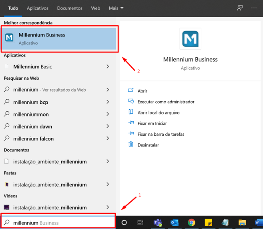The height and width of the screenshot is (229, 263).
Task: Open Google Chrome from the taskbar
Action: pos(191,223)
